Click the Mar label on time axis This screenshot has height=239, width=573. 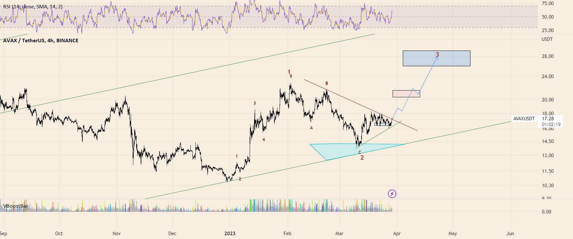click(x=339, y=234)
